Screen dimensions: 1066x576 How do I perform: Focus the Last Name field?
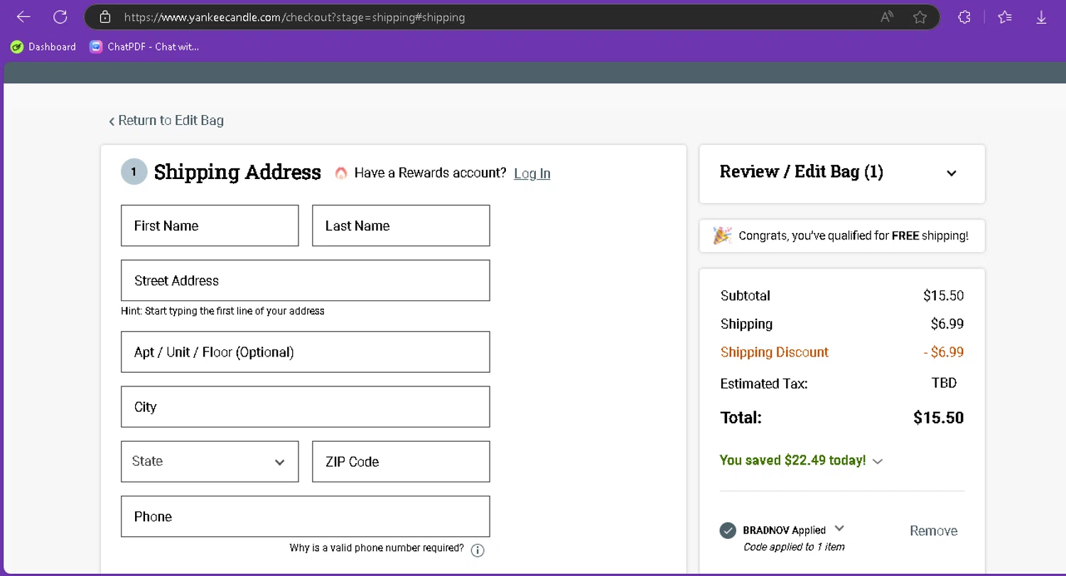[x=401, y=226]
